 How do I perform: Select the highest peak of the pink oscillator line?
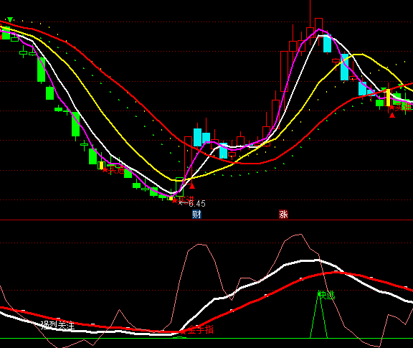click(x=300, y=234)
